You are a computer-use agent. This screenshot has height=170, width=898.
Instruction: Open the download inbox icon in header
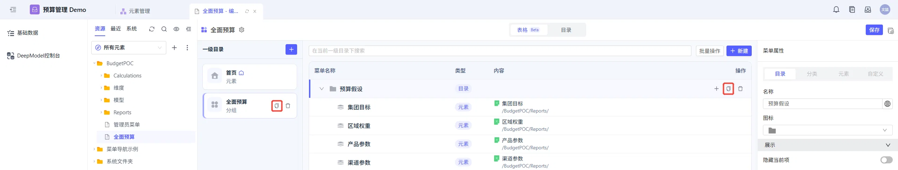868,9
